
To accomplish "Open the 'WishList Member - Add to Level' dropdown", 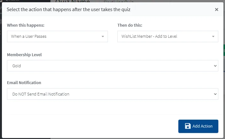I will click(x=164, y=36).
